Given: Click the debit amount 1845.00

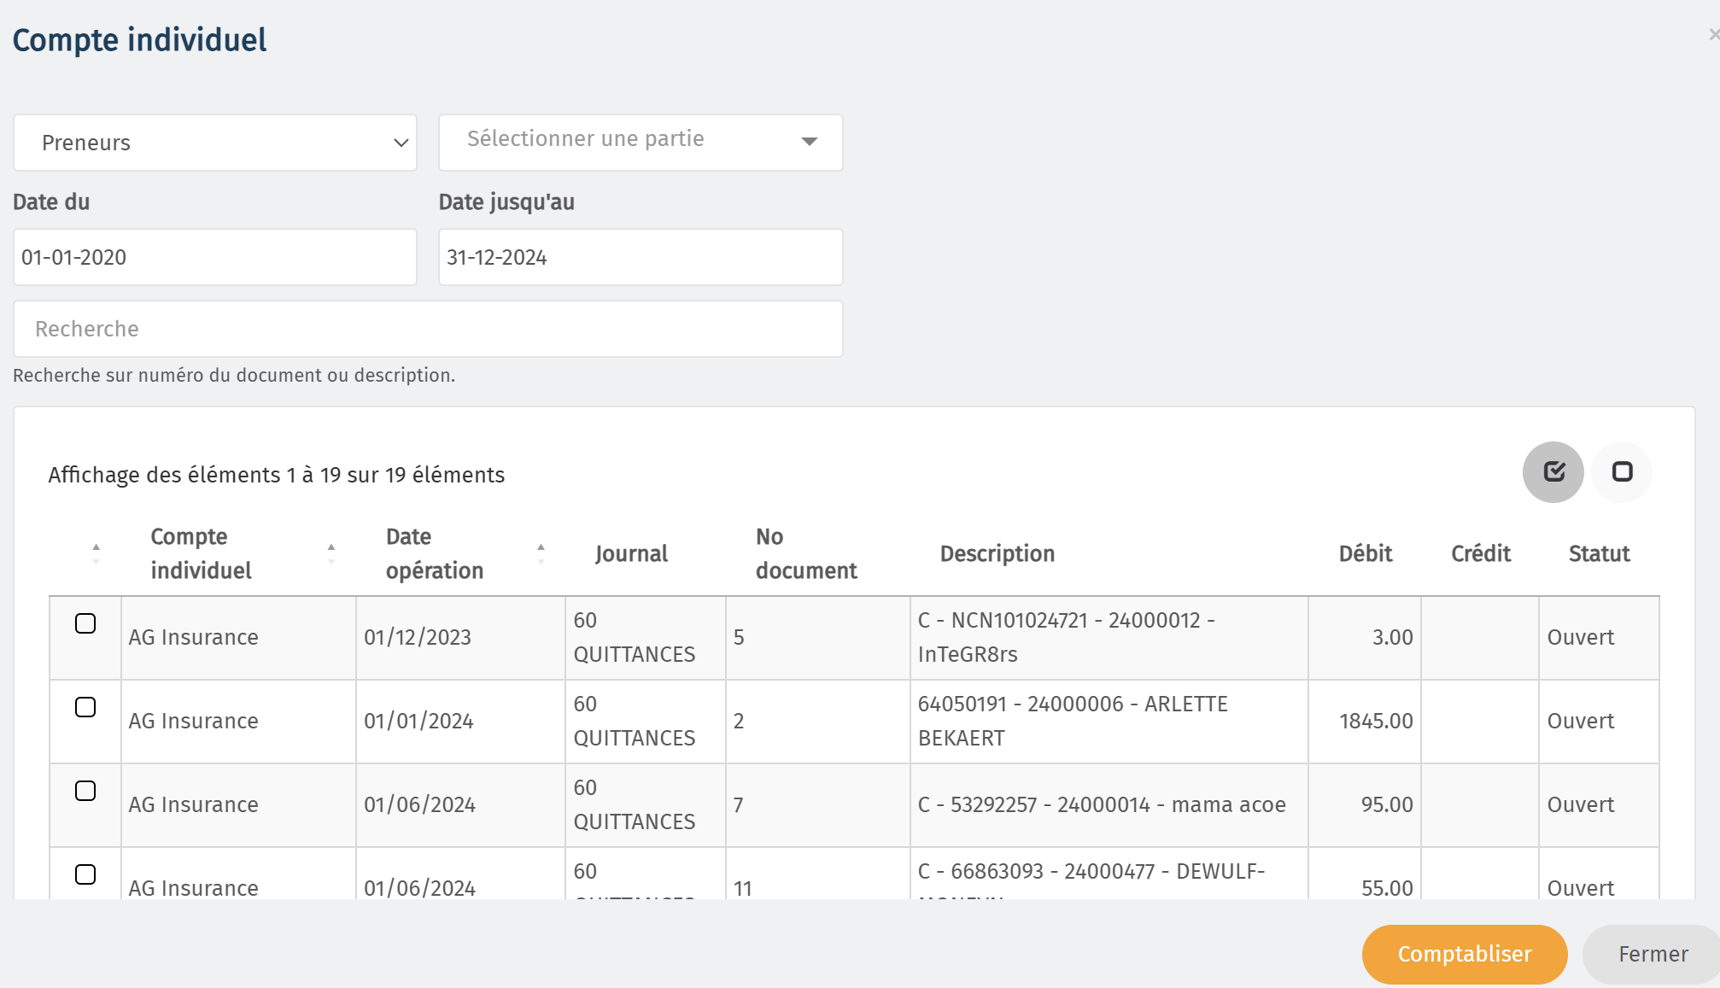Looking at the screenshot, I should (1376, 721).
